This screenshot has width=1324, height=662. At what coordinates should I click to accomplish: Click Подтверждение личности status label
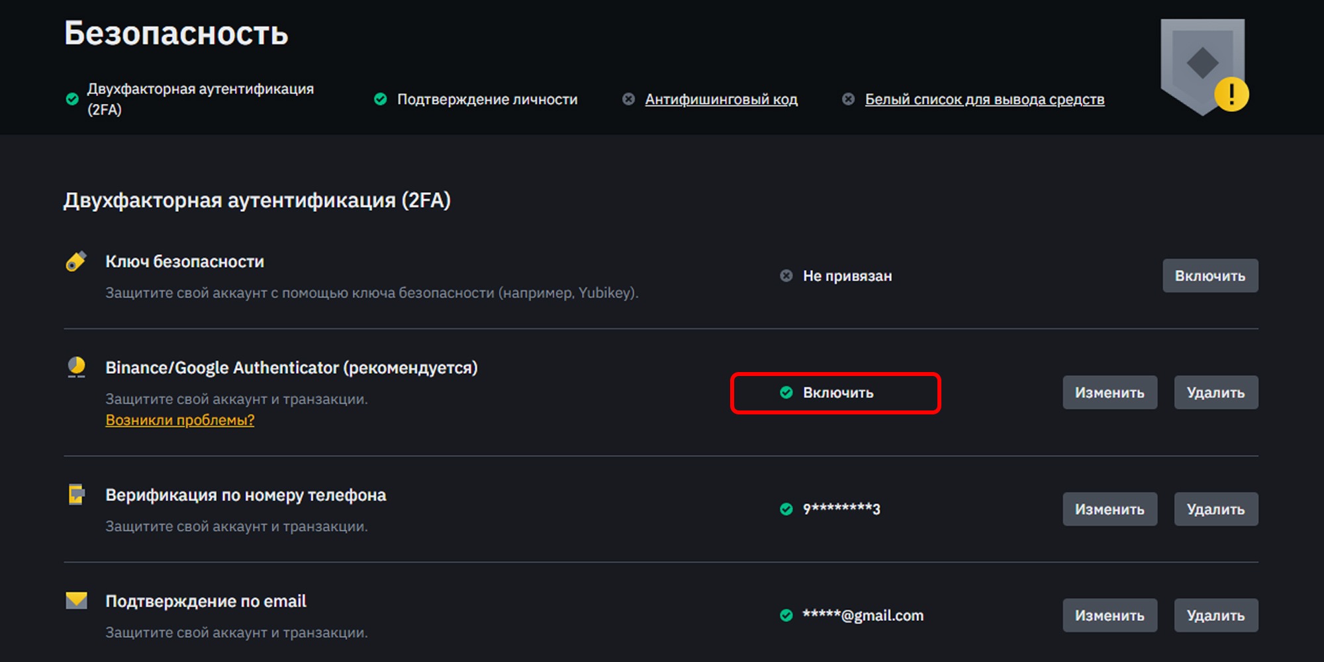(x=487, y=99)
